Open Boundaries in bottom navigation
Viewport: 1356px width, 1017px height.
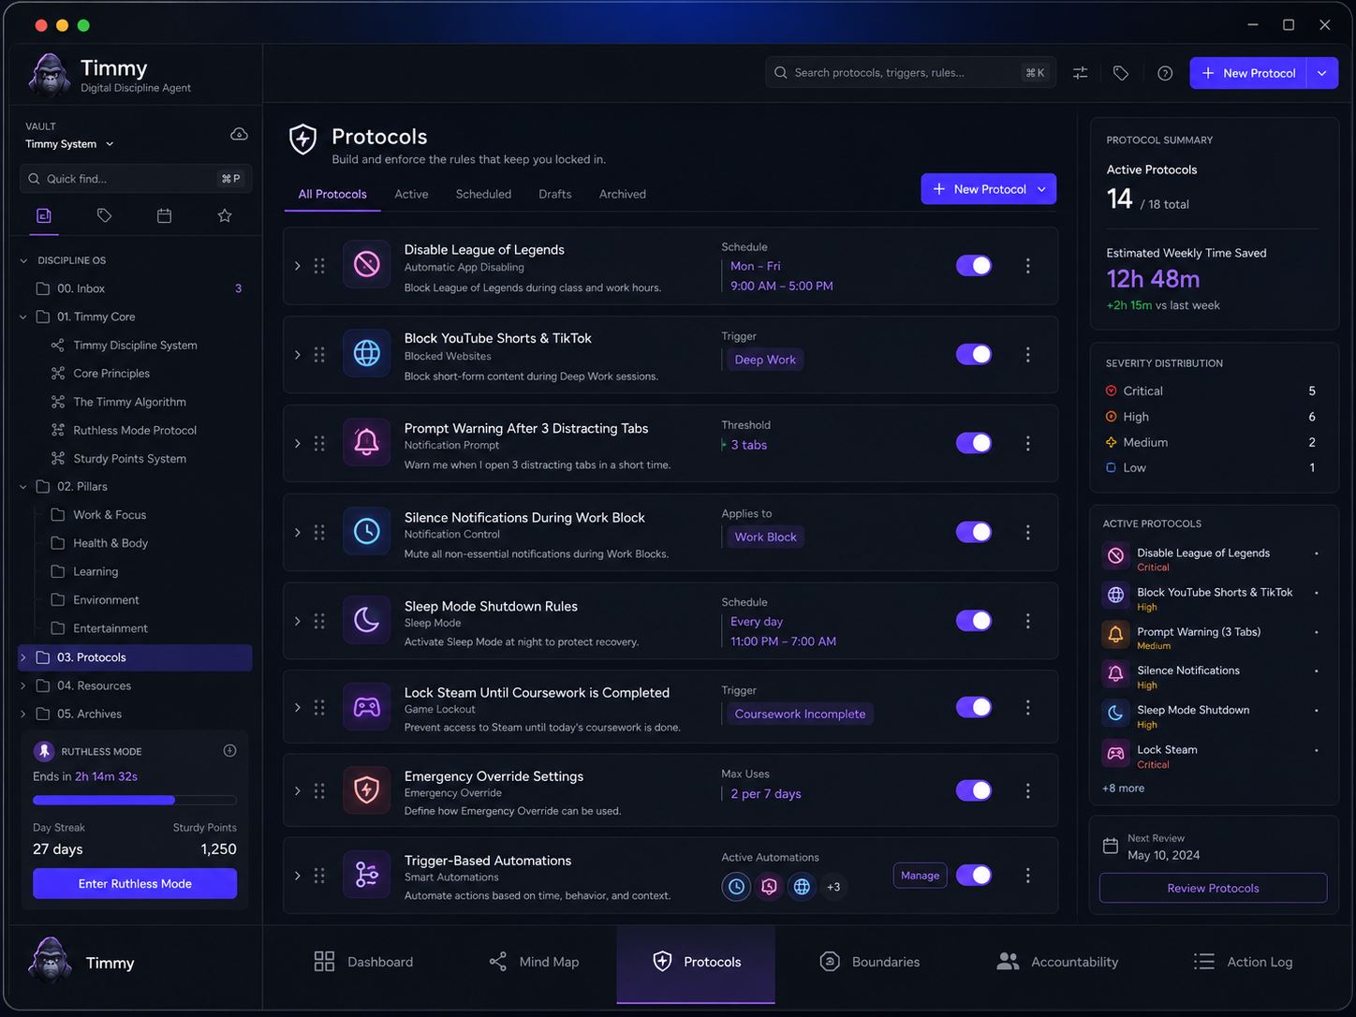tap(870, 962)
